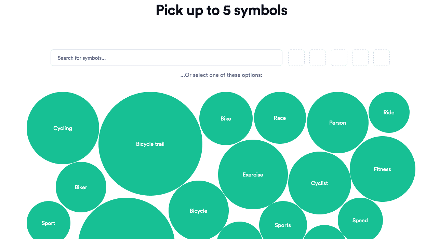The width and height of the screenshot is (426, 239).
Task: Click the symbol search input field
Action: pyautogui.click(x=166, y=58)
